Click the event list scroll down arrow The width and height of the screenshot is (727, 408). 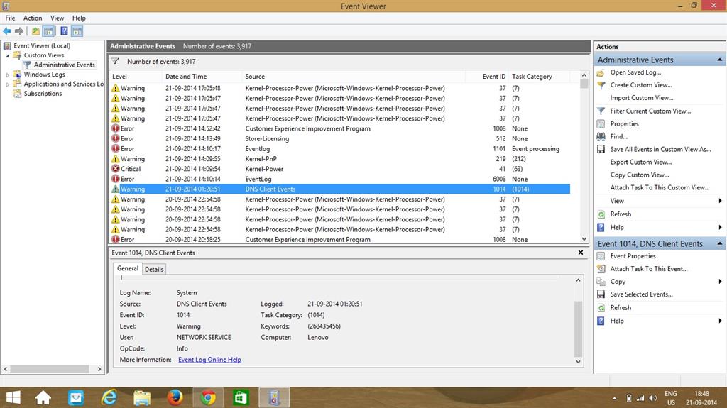coord(584,239)
